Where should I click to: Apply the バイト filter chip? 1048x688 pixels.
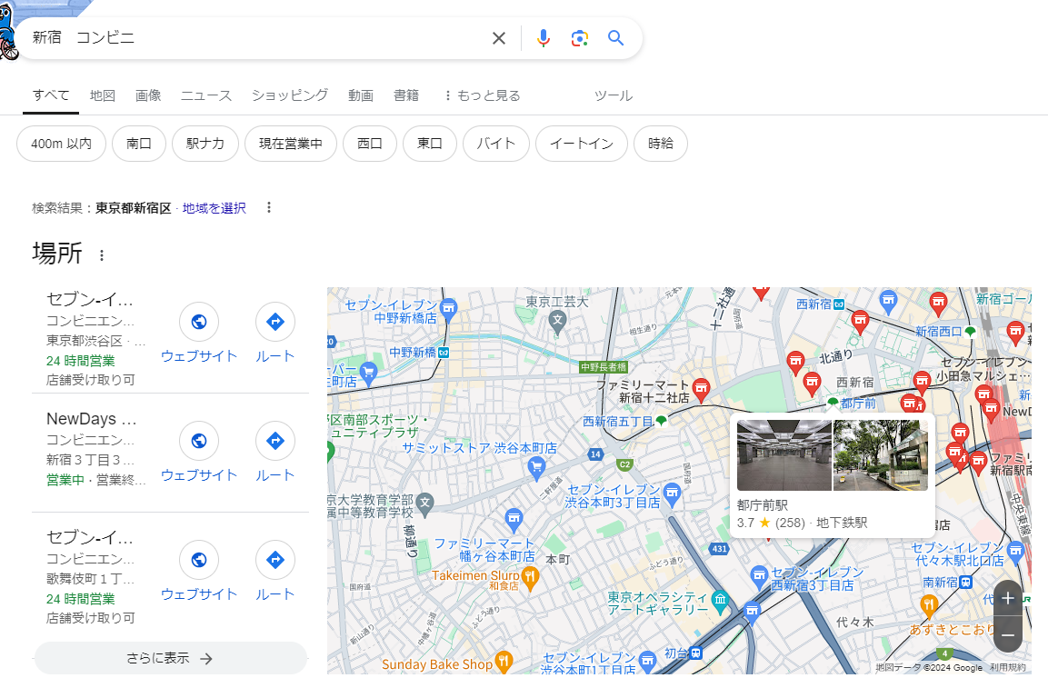coord(496,144)
